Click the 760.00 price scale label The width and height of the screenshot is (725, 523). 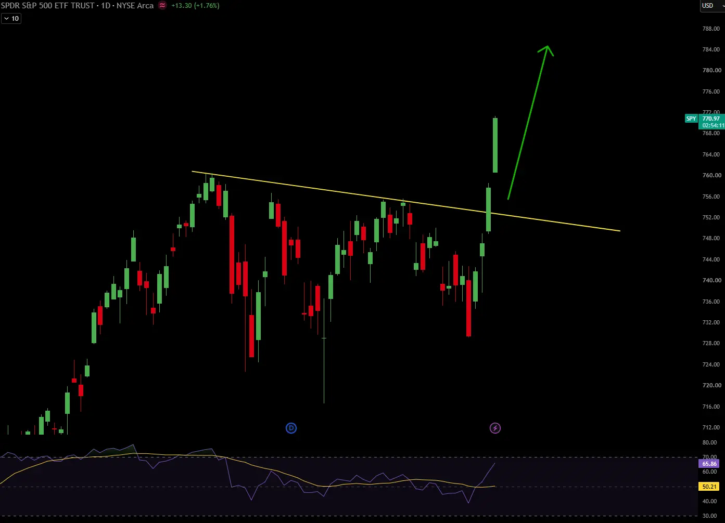click(x=711, y=175)
